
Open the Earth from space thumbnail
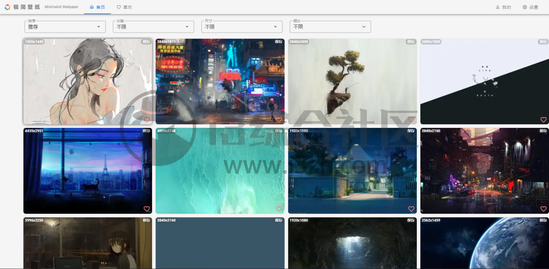coord(484,243)
